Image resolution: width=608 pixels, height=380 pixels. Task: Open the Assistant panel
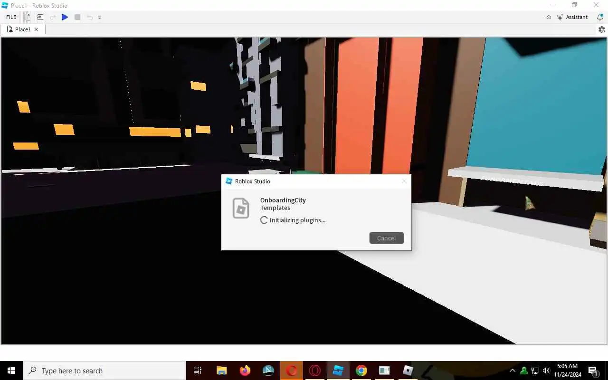click(x=572, y=17)
